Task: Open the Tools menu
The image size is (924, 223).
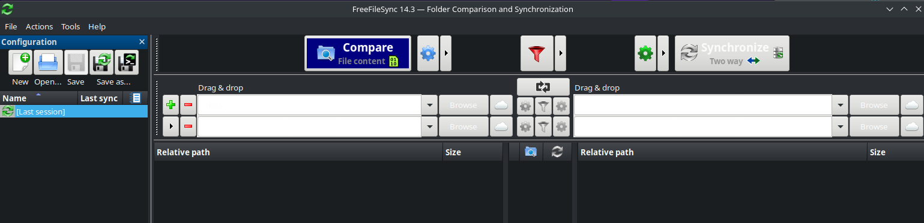Action: pos(71,26)
